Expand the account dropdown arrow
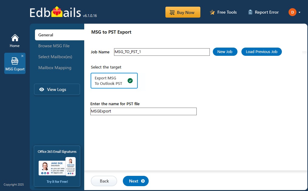 point(299,12)
